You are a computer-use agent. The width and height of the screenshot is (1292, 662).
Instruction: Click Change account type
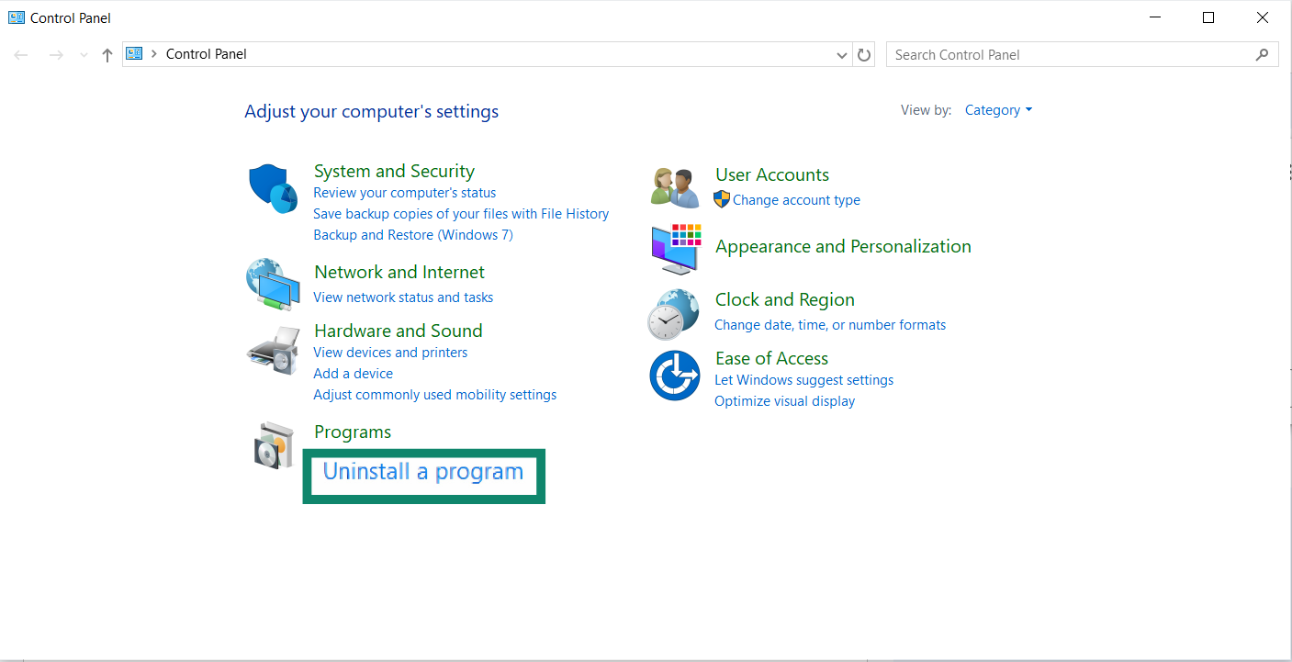pyautogui.click(x=795, y=199)
